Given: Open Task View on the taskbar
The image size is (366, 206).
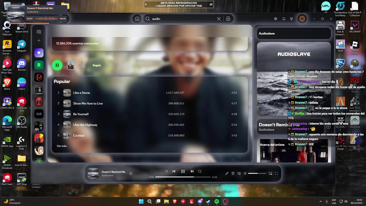Looking at the screenshot, I should point(158,201).
